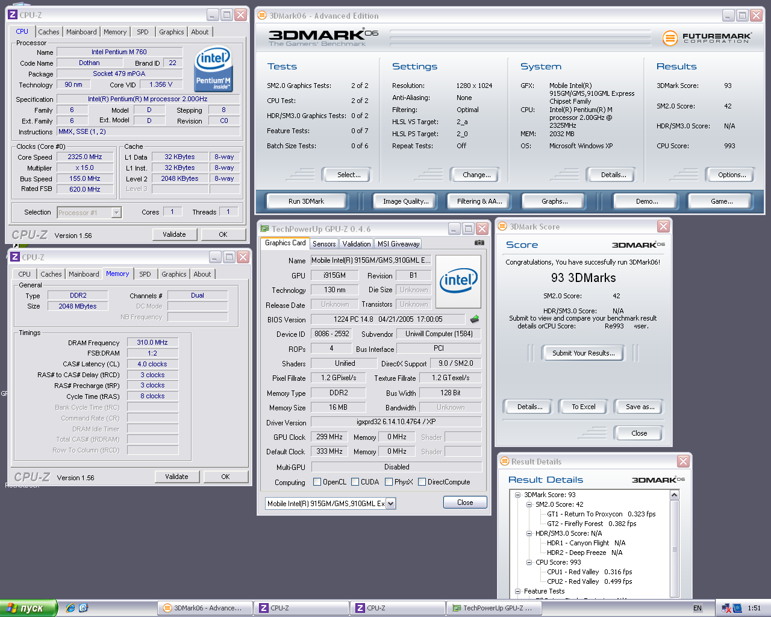Click the Filtering & AA button
The width and height of the screenshot is (771, 617).
[x=479, y=201]
